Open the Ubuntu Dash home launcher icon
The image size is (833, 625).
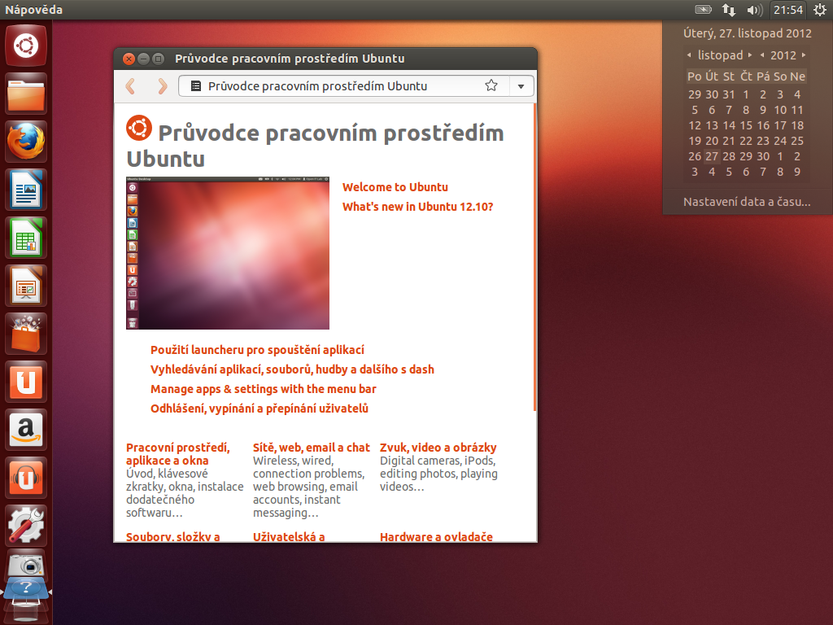26,46
